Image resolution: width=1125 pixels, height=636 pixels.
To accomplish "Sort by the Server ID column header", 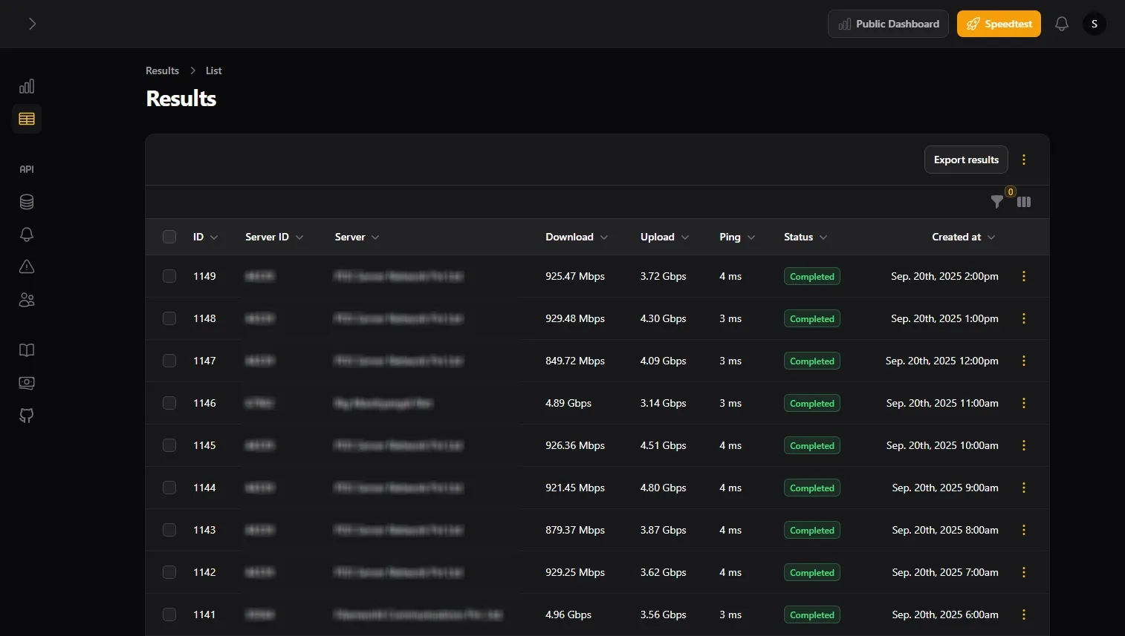I will click(x=274, y=237).
